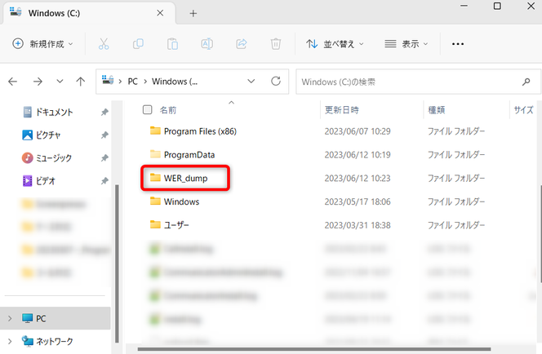
Task: Go back with the left arrow
Action: [x=13, y=82]
